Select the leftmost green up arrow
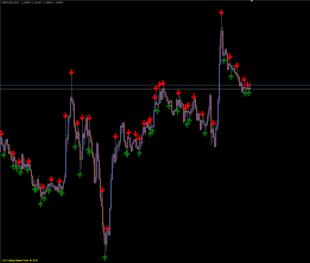This screenshot has width=310, height=263. (x=3, y=155)
